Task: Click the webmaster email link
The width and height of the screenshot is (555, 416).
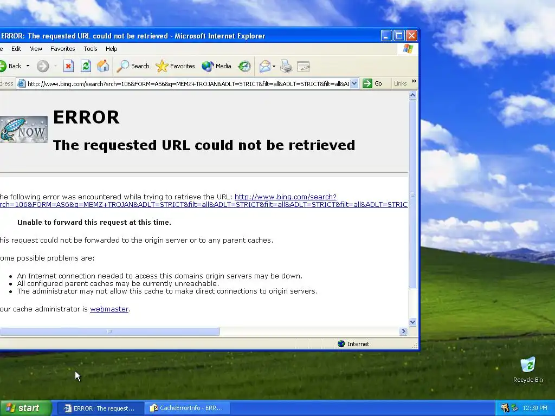Action: coord(109,309)
